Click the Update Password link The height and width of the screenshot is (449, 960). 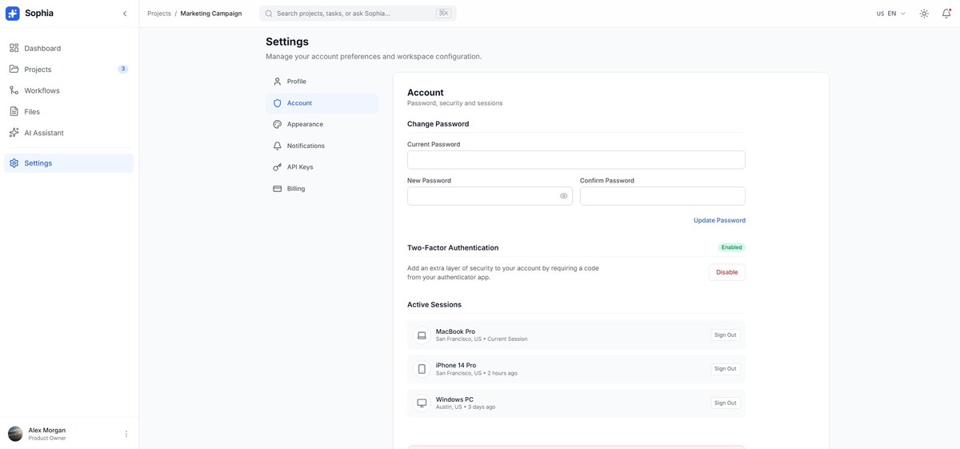coord(719,220)
